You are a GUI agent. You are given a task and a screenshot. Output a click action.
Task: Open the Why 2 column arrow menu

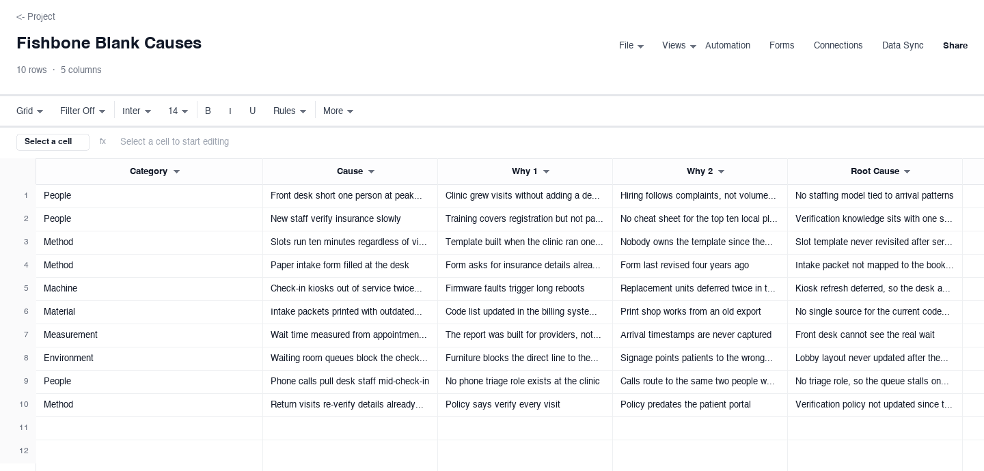point(721,172)
